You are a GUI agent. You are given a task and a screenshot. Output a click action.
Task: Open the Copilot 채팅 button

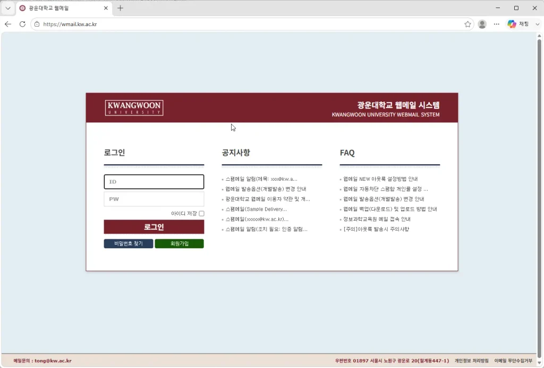click(518, 24)
